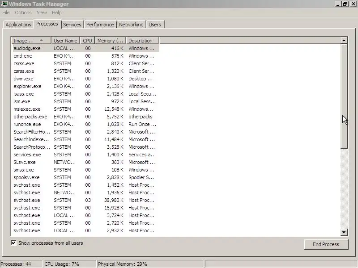Screen dimensions: 358x268
Task: Switch to the Applications tab
Action: [x=18, y=25]
